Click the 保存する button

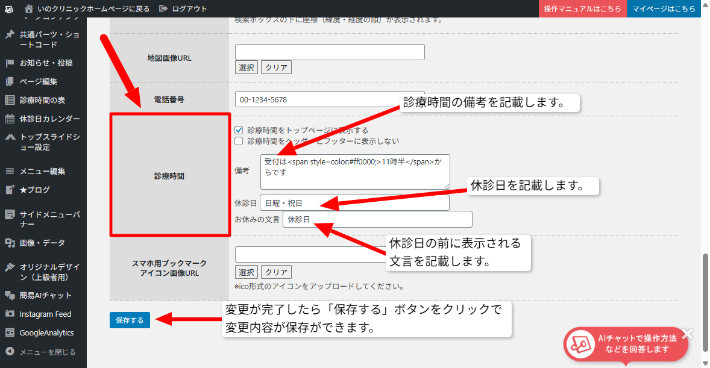[x=130, y=320]
